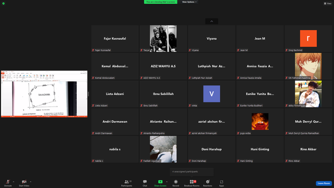Click muted mic icon beside Jean M label
Viewport: 334px width, 188px height.
tap(238, 50)
